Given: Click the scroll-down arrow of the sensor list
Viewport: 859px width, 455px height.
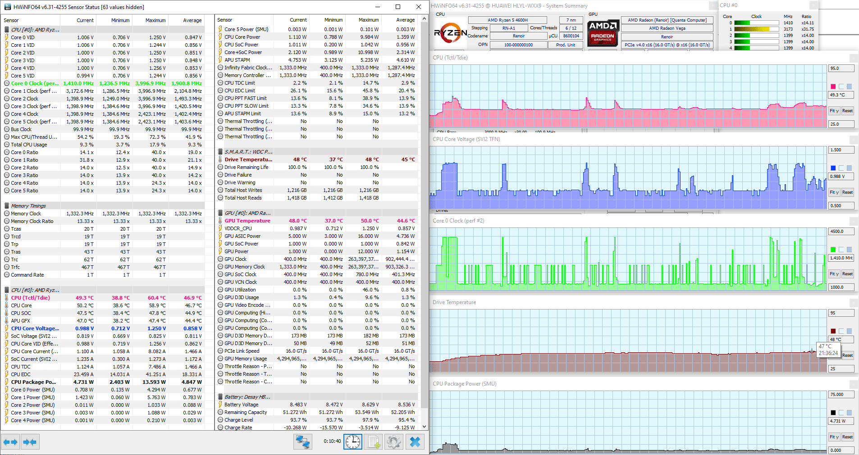Looking at the screenshot, I should coord(424,427).
